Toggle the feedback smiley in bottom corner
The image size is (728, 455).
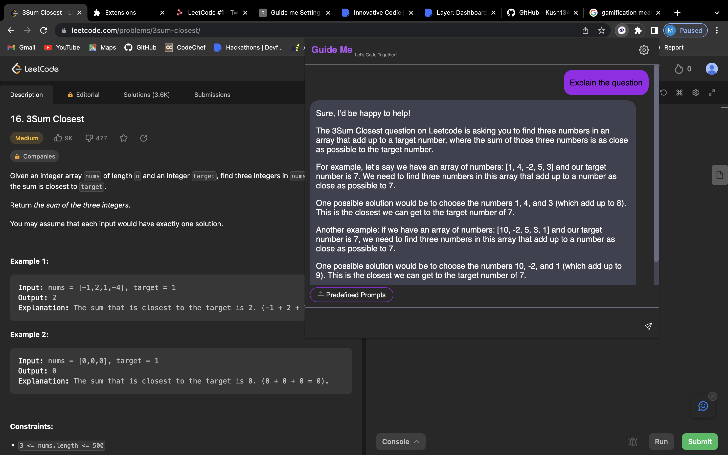tap(703, 406)
